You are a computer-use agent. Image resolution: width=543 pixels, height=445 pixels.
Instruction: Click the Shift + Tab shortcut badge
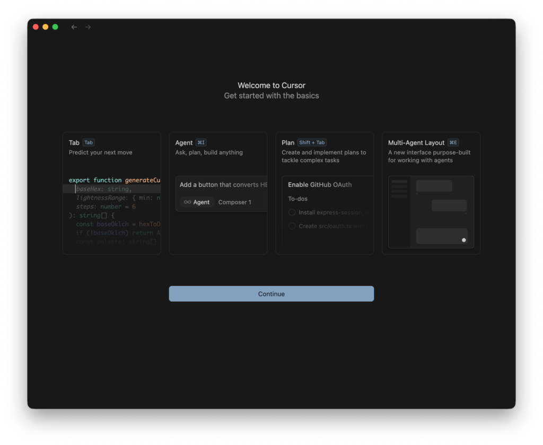pos(312,143)
